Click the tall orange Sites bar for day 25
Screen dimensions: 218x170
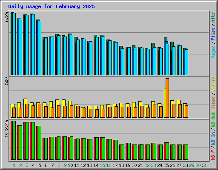[x=167, y=98]
